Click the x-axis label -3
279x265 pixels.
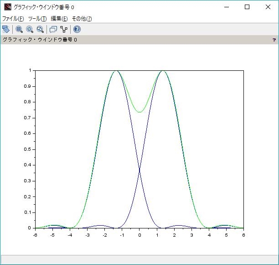click(87, 235)
